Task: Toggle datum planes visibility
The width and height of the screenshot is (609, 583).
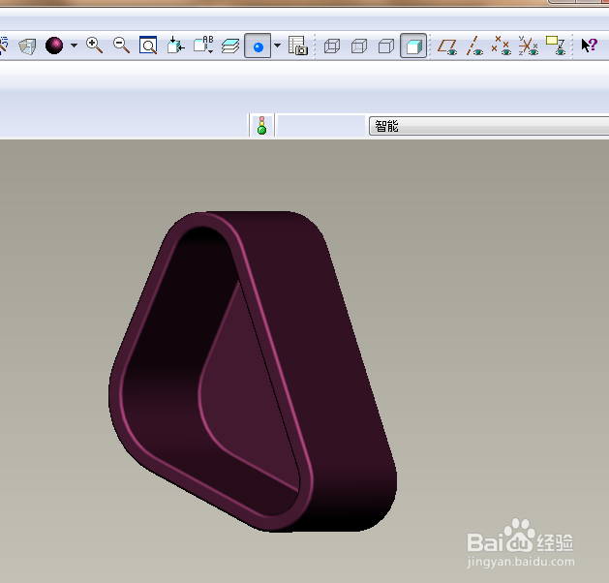Action: pos(447,46)
